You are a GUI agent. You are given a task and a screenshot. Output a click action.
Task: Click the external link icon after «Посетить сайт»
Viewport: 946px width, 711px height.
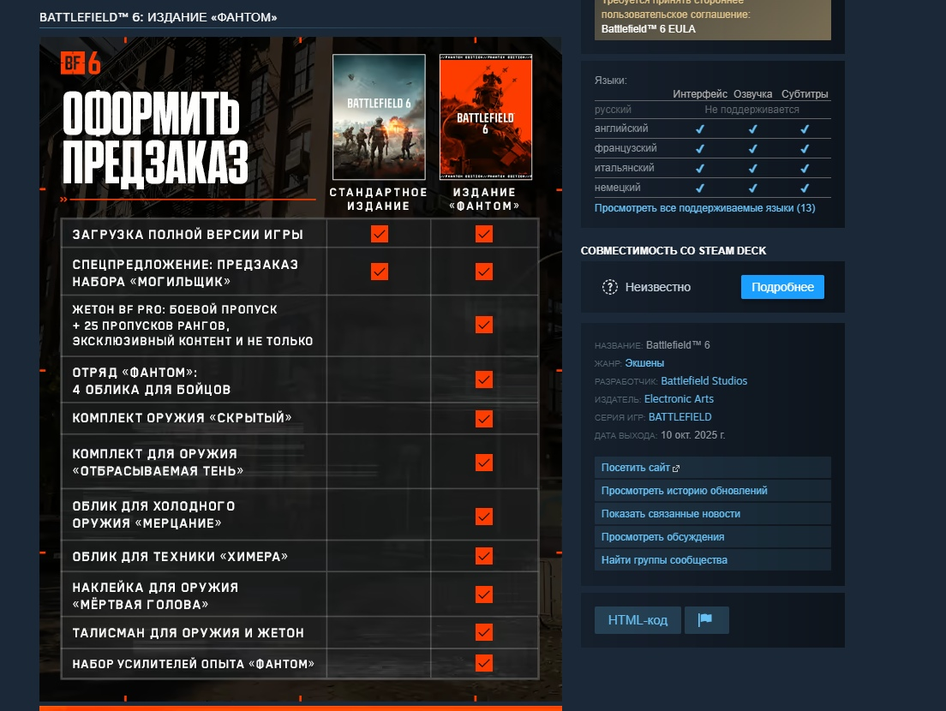(676, 468)
